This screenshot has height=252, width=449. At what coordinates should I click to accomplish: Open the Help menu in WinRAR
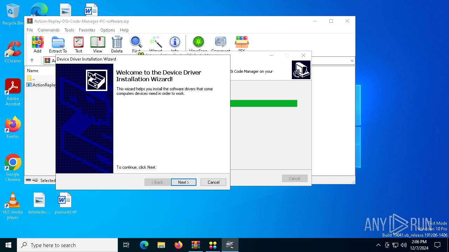[x=124, y=30]
